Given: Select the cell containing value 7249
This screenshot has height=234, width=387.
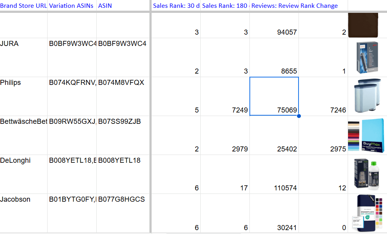Looking at the screenshot, I should coord(225,96).
